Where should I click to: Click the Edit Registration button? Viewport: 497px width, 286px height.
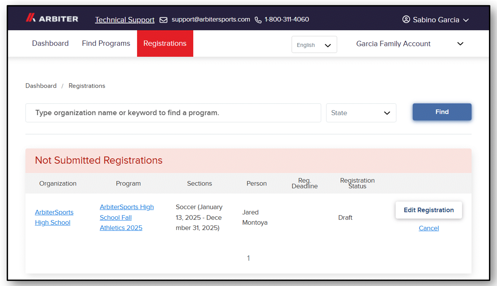pyautogui.click(x=429, y=210)
